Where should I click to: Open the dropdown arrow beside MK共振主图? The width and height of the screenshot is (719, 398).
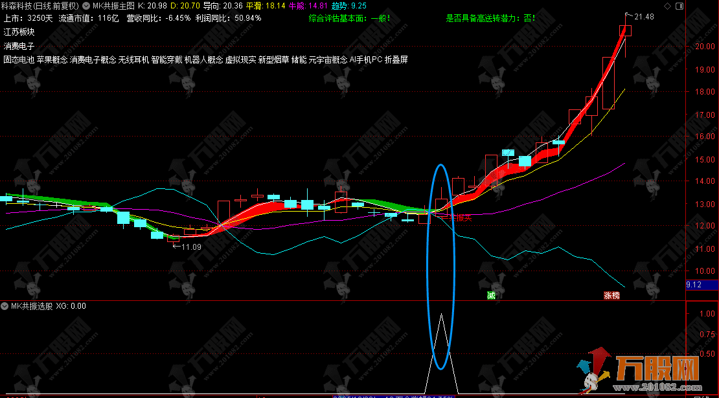[x=87, y=6]
